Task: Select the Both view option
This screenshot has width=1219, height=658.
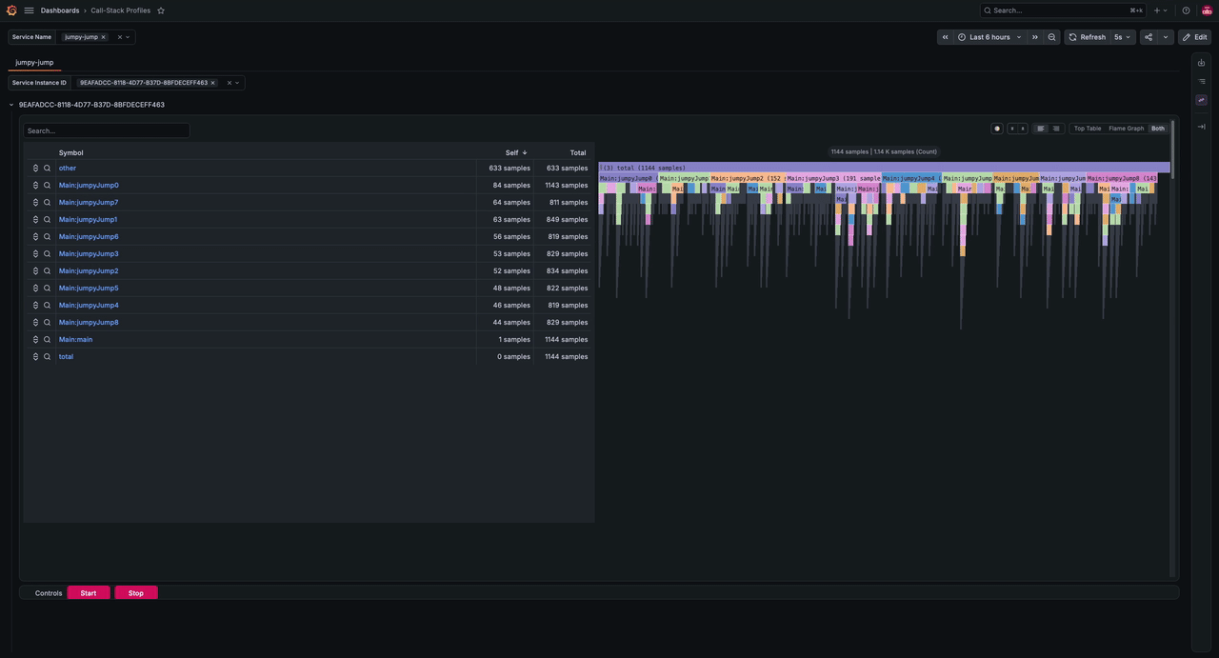Action: (x=1158, y=129)
